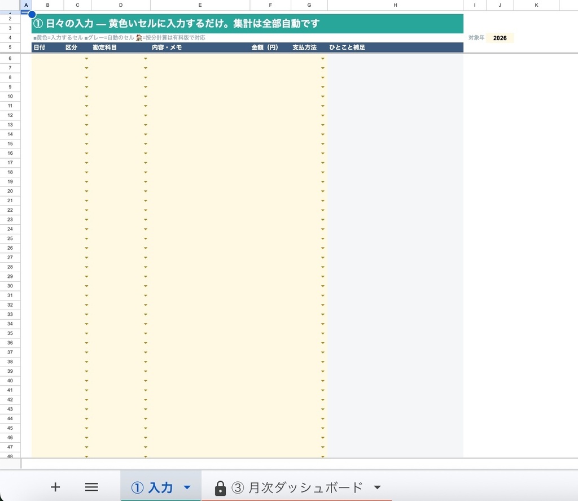Open the 区分 dropdown in row 9
This screenshot has height=501, width=578.
[x=86, y=87]
